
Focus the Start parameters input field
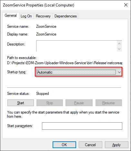pos(82,126)
